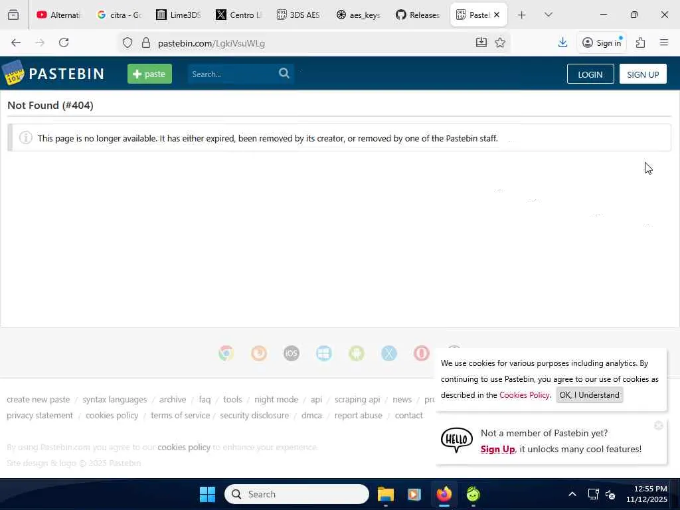Screen dimensions: 680x510
Task: Open archive footer link
Action: tap(173, 399)
